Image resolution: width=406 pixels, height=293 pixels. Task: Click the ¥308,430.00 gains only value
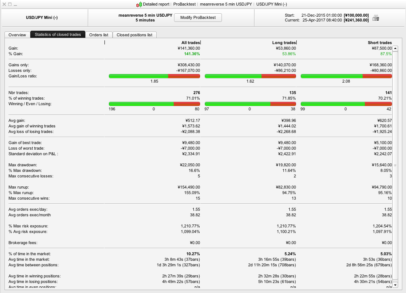click(x=189, y=65)
